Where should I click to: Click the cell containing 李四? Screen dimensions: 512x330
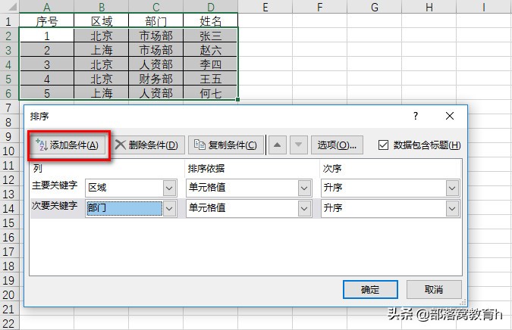[x=211, y=64]
